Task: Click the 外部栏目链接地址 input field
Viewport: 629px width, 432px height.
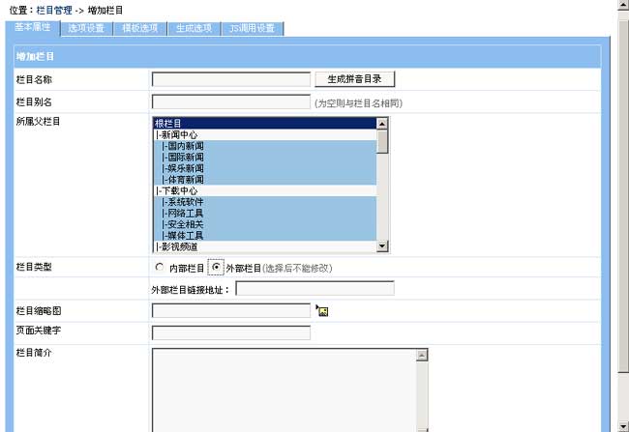Action: 314,288
